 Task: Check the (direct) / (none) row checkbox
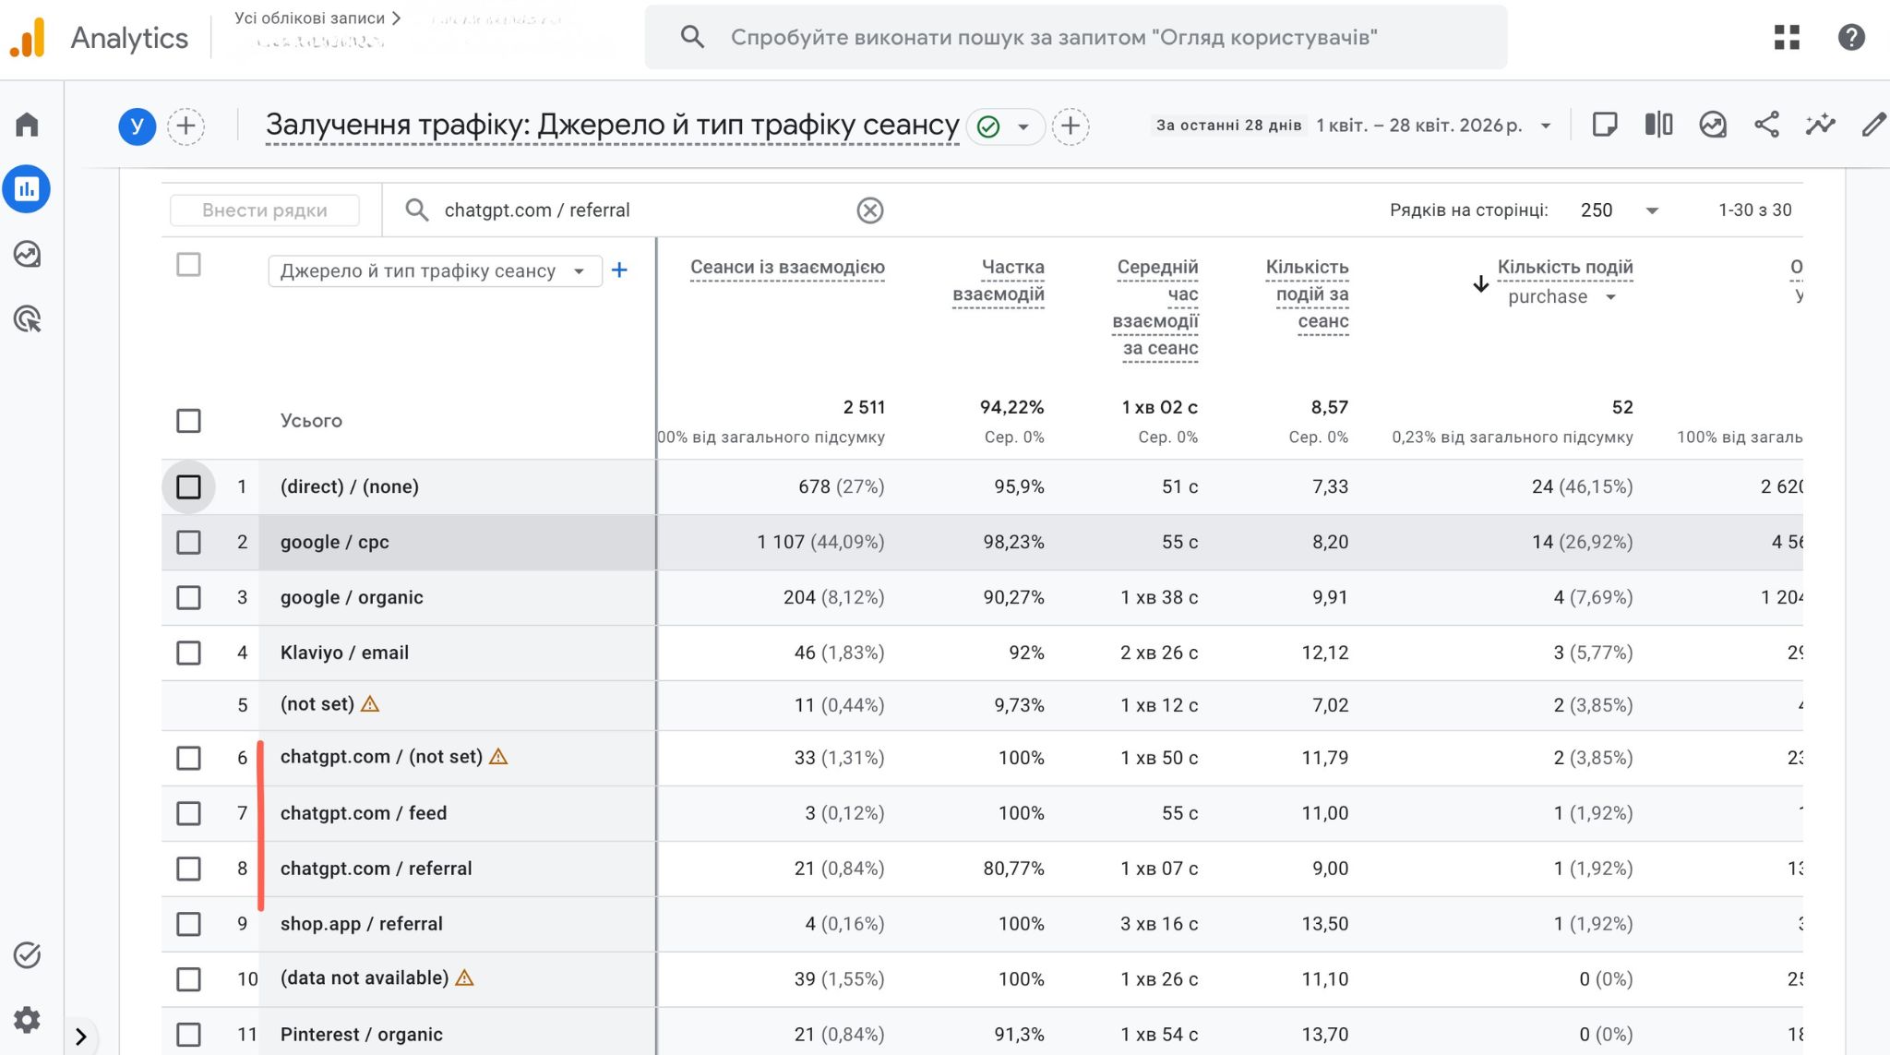[x=188, y=486]
